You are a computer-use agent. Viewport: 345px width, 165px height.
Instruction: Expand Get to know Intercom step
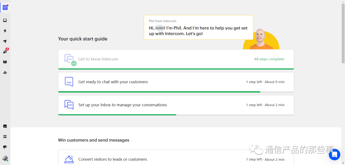click(176, 59)
